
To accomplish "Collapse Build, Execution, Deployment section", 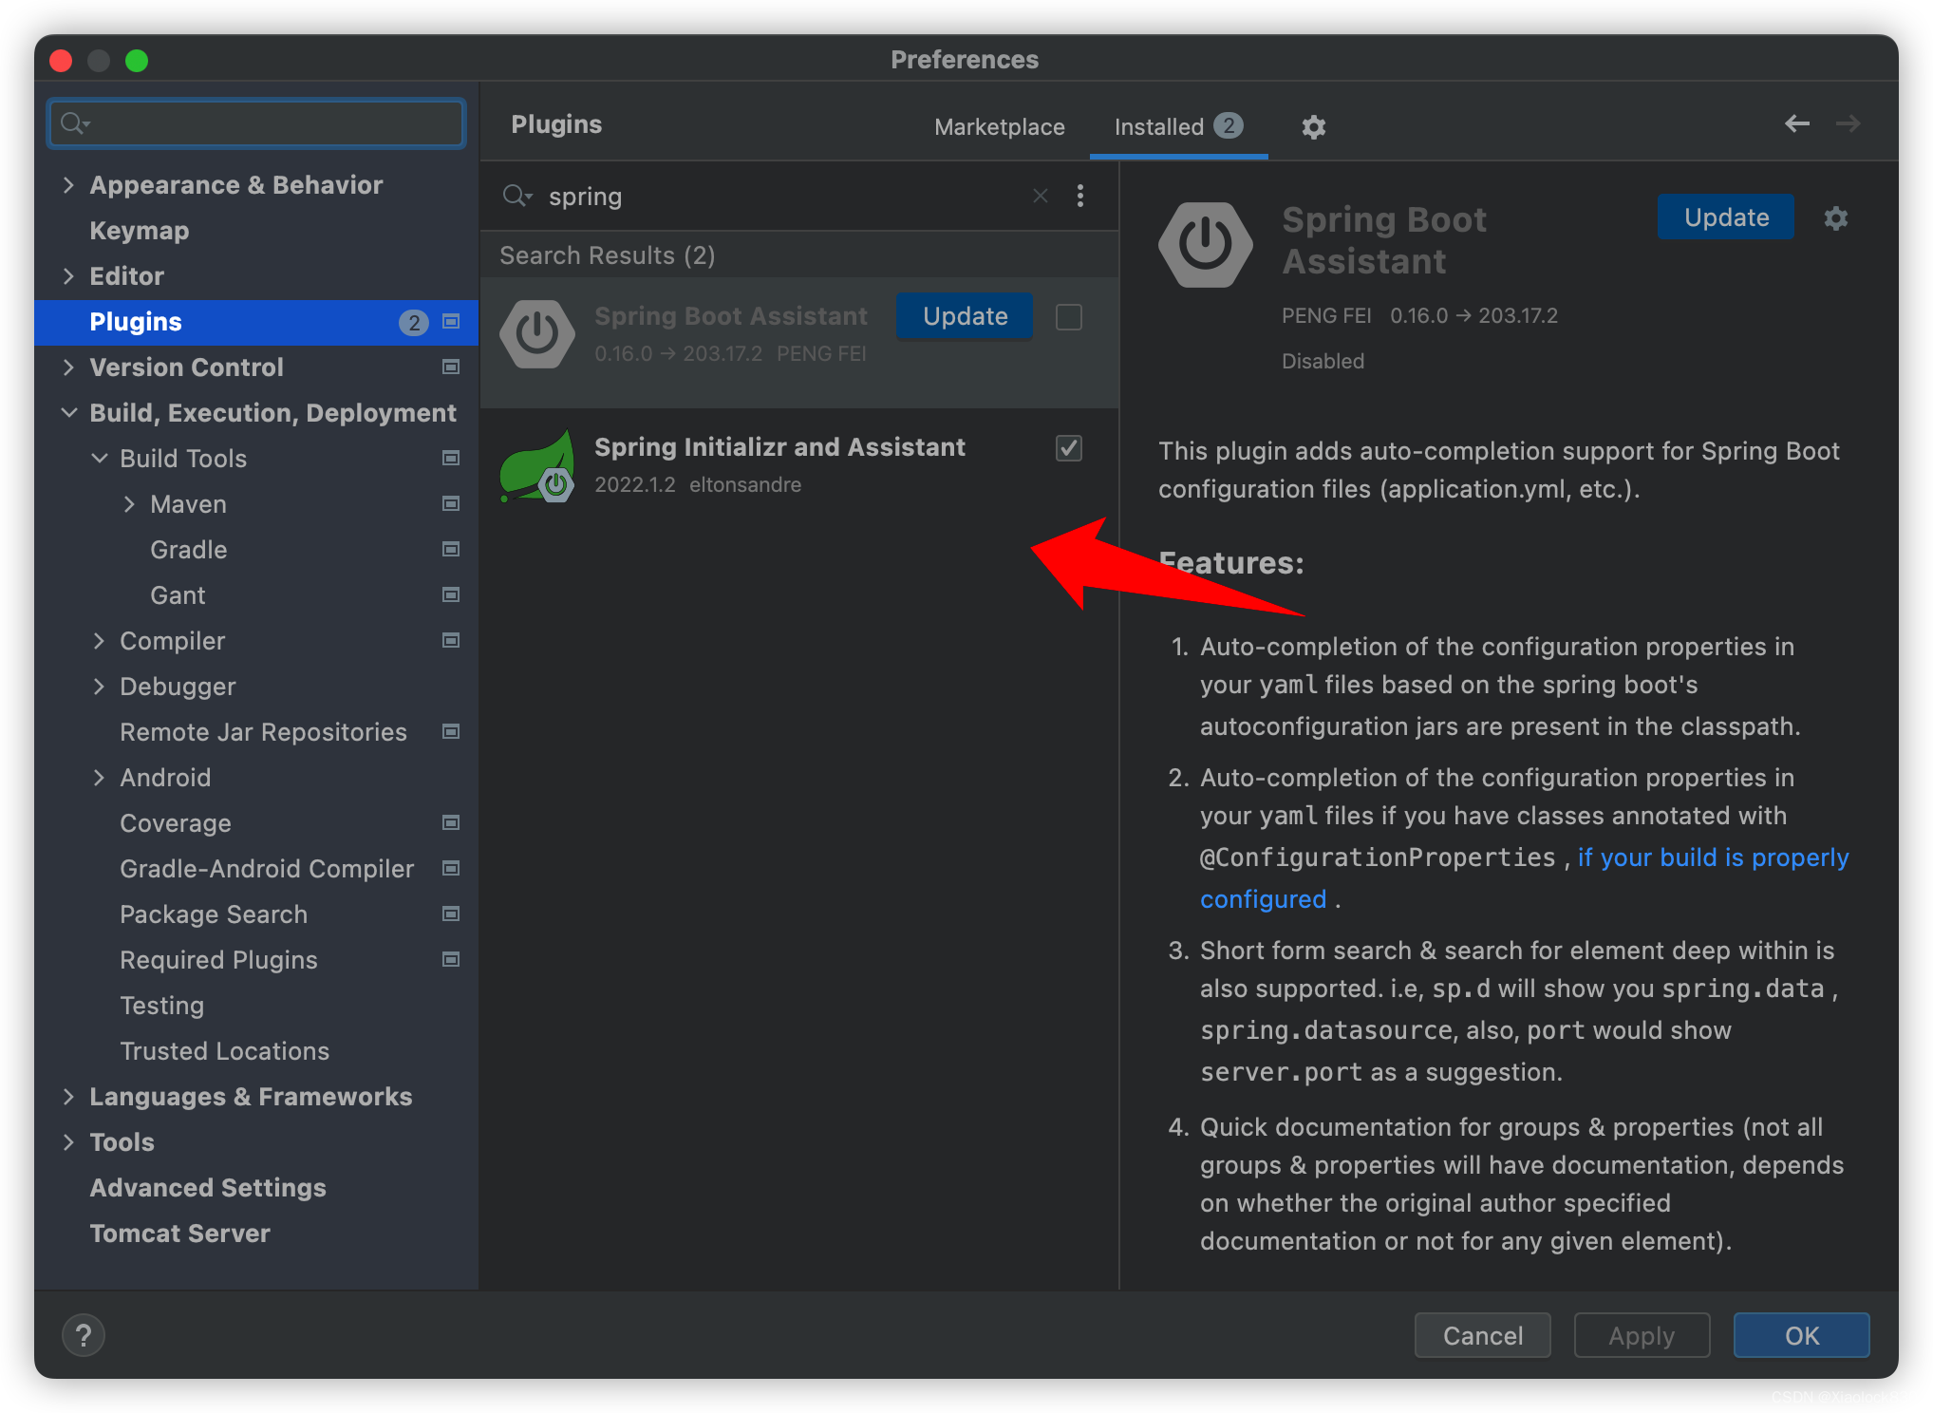I will (x=68, y=413).
